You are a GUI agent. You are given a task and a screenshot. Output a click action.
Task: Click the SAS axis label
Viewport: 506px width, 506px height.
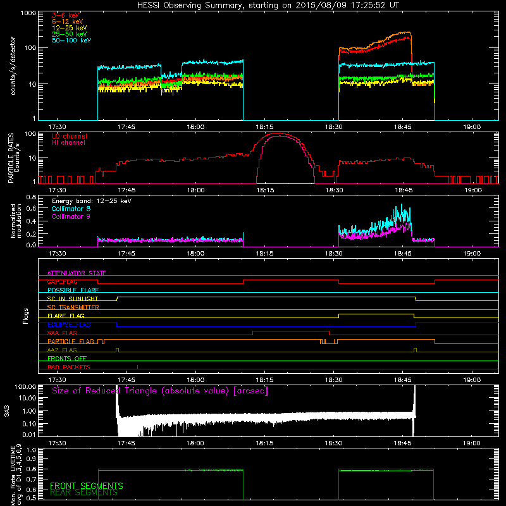7,411
